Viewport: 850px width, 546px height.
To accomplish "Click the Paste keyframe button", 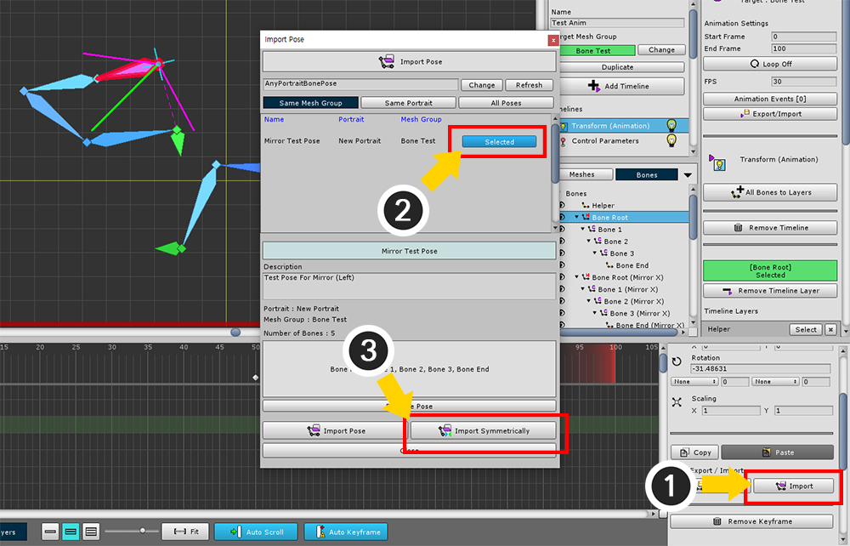I will click(x=778, y=452).
